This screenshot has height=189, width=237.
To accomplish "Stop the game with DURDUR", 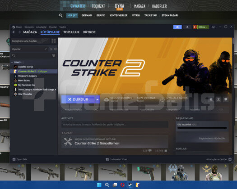I will point(78,99).
